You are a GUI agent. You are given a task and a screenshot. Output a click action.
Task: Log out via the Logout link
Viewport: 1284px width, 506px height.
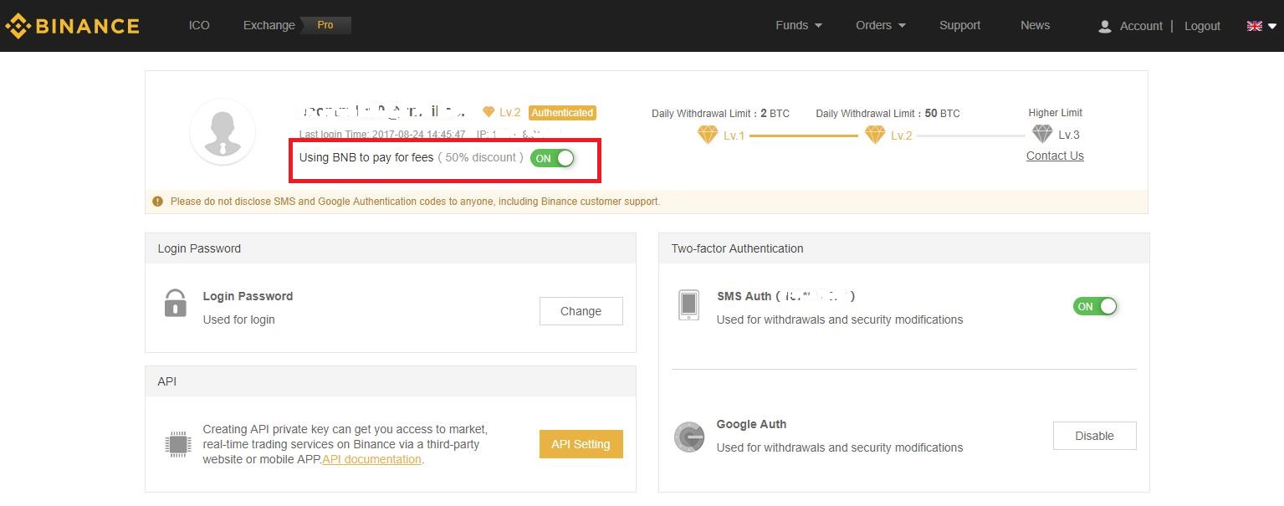(x=1202, y=26)
